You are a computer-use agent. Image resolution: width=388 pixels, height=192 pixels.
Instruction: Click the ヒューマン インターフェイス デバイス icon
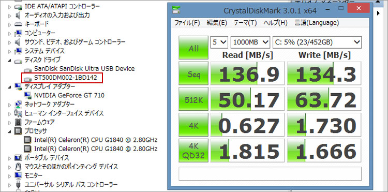[x=18, y=113]
